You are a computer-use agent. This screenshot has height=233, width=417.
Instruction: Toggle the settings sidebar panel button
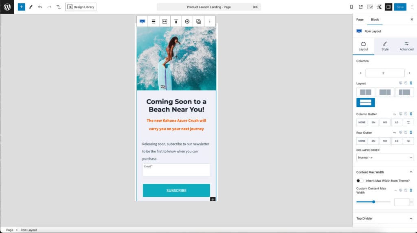pyautogui.click(x=388, y=7)
